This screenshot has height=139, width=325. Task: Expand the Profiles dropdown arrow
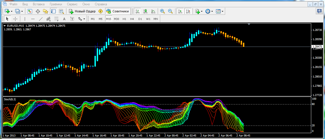point(22,12)
